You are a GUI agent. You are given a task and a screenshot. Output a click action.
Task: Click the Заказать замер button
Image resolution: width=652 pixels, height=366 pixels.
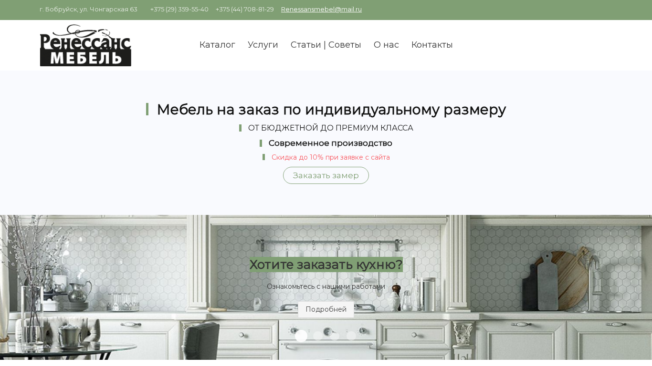pyautogui.click(x=326, y=175)
